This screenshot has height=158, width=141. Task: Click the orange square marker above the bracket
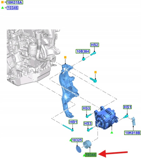pyautogui.click(x=65, y=57)
